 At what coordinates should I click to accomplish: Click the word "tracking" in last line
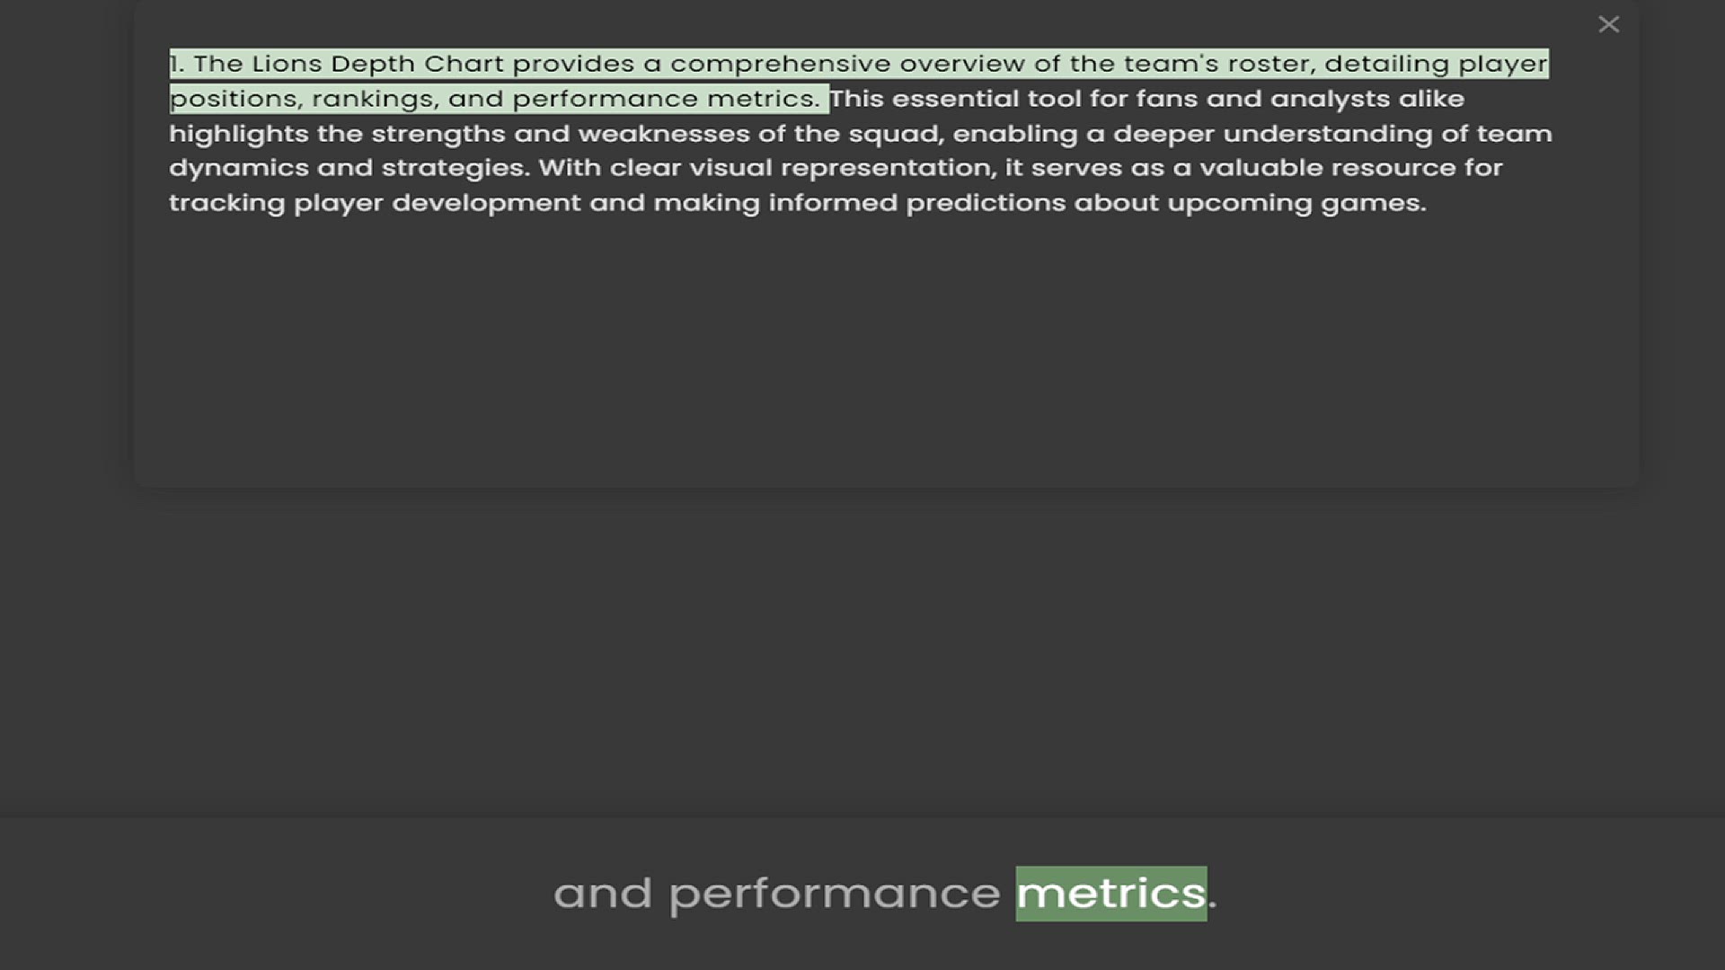(x=226, y=203)
